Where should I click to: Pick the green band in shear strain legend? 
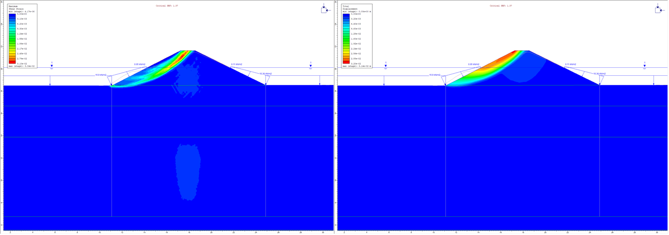(12, 40)
